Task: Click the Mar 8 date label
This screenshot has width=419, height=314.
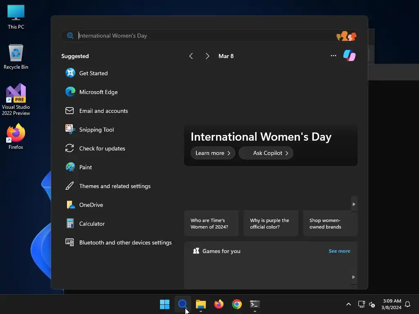Action: 226,56
